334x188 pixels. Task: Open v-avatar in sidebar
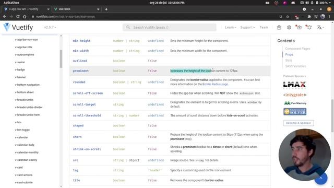point(20,62)
